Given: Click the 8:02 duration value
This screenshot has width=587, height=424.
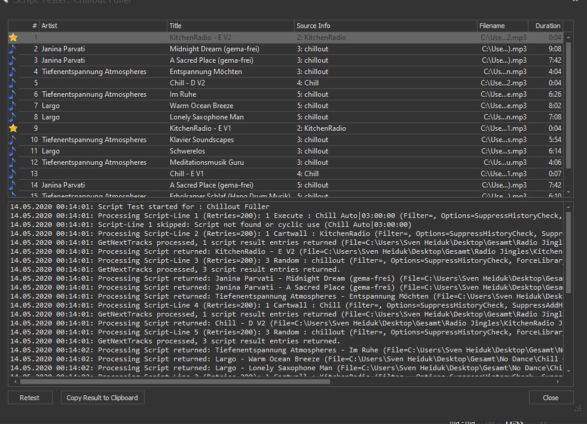Looking at the screenshot, I should (x=555, y=106).
